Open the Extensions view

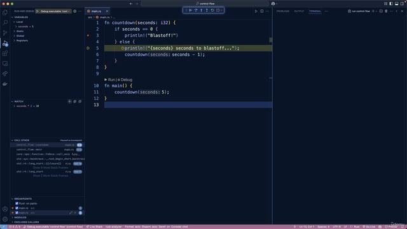pos(5,53)
